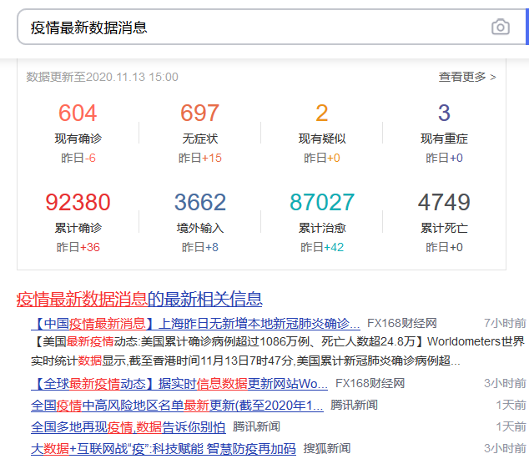
Task: Open the 全国多地再现疫情 news link
Action: 128,427
